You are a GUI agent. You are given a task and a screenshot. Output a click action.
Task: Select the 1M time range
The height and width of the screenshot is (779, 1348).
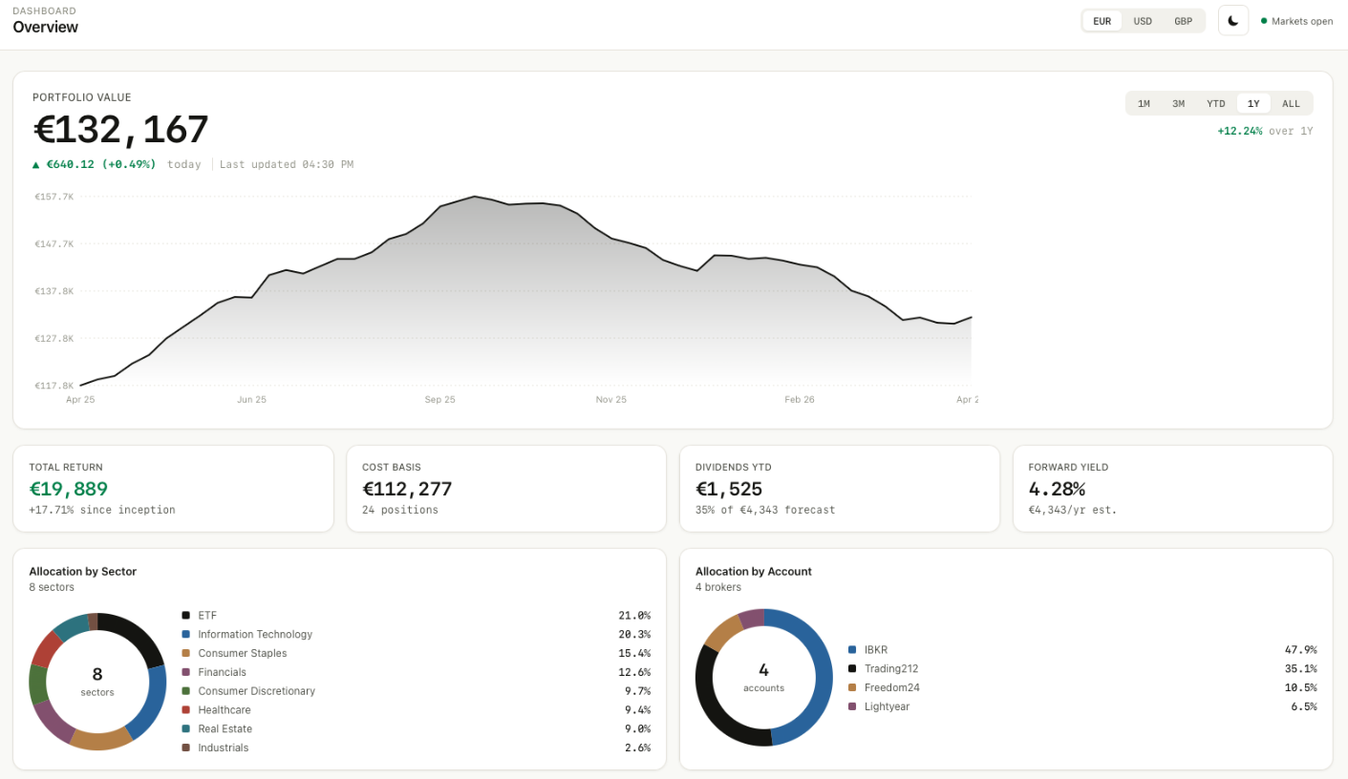coord(1144,103)
